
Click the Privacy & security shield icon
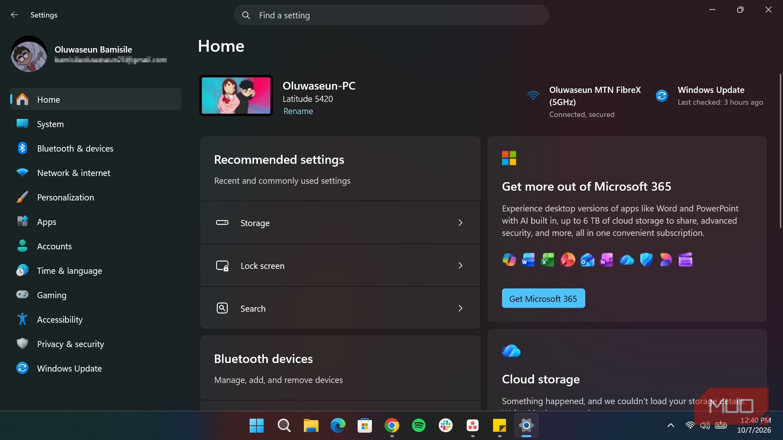(x=22, y=343)
